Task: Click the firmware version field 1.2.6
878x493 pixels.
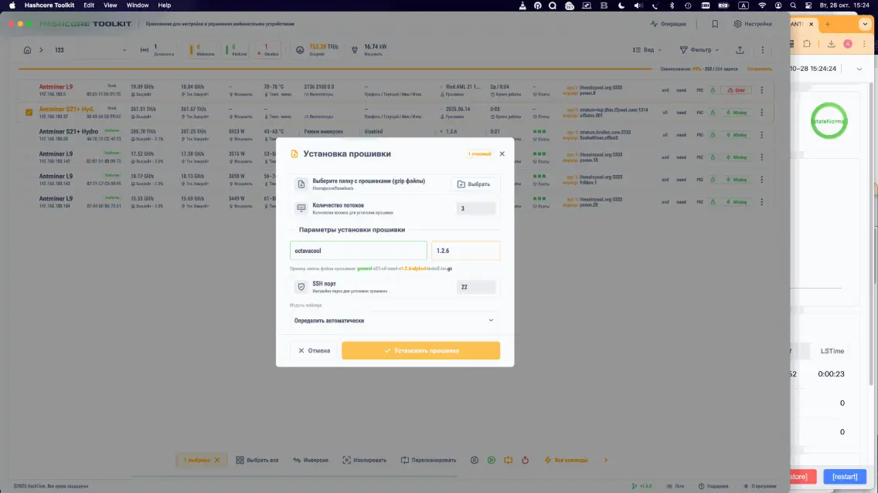Action: tap(465, 251)
